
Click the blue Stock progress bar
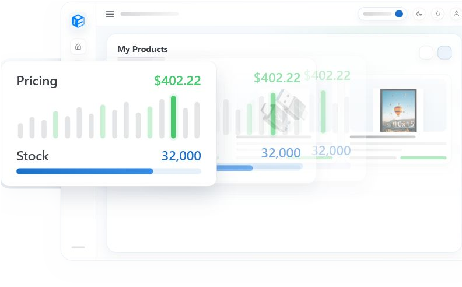(108, 171)
